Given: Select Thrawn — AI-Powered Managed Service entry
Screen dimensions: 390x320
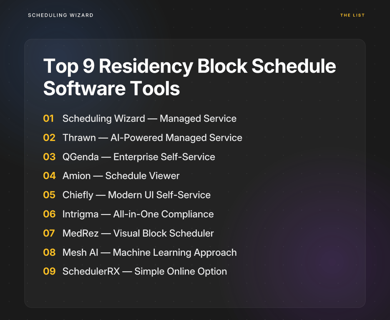Looking at the screenshot, I should coord(152,137).
